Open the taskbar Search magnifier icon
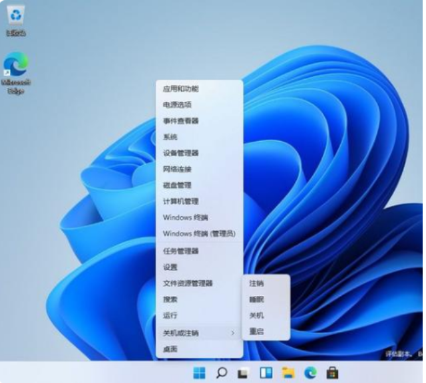Image resolution: width=426 pixels, height=383 pixels. coord(222,373)
